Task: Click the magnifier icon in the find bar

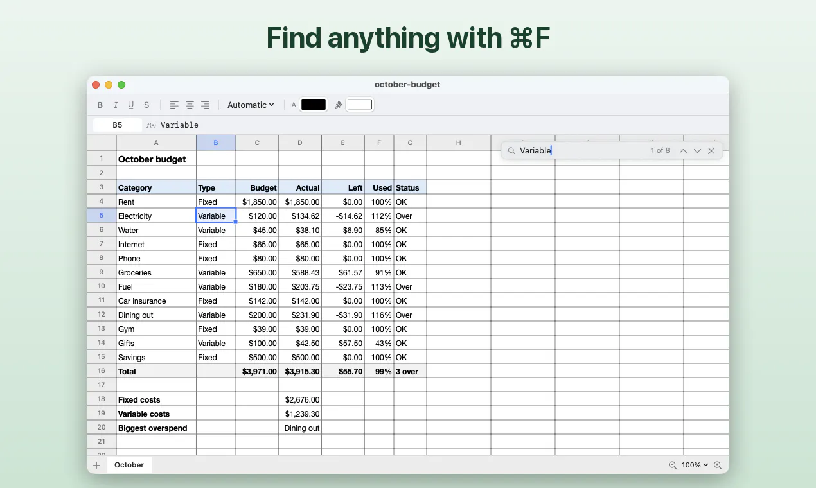Action: point(511,150)
